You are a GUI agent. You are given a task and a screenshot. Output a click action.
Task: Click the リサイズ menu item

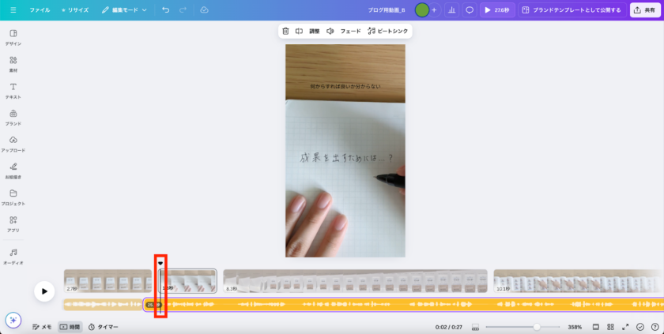coord(74,9)
